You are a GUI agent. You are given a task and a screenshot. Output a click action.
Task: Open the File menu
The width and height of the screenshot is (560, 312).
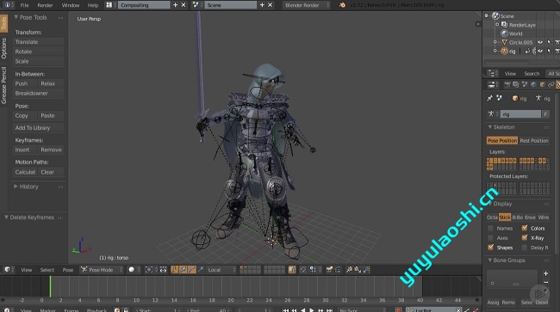coord(24,5)
